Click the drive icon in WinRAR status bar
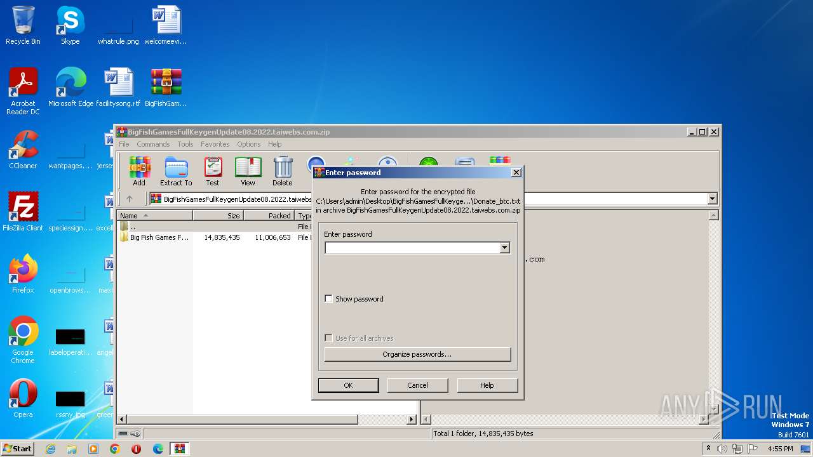This screenshot has width=813, height=457. point(123,434)
